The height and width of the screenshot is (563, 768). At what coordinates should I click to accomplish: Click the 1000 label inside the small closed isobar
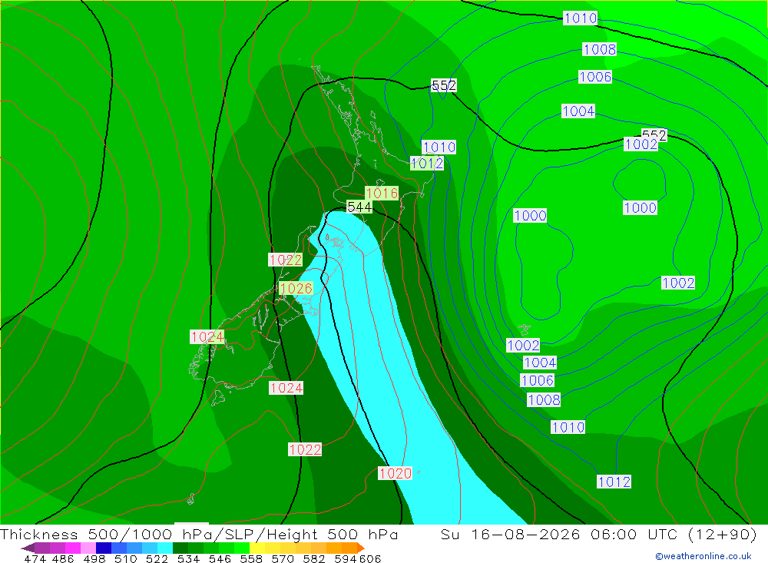tap(641, 207)
